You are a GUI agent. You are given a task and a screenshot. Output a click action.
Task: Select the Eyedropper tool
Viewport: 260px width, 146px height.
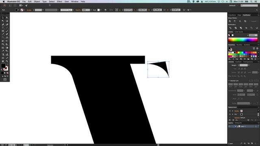pyautogui.click(x=3, y=51)
